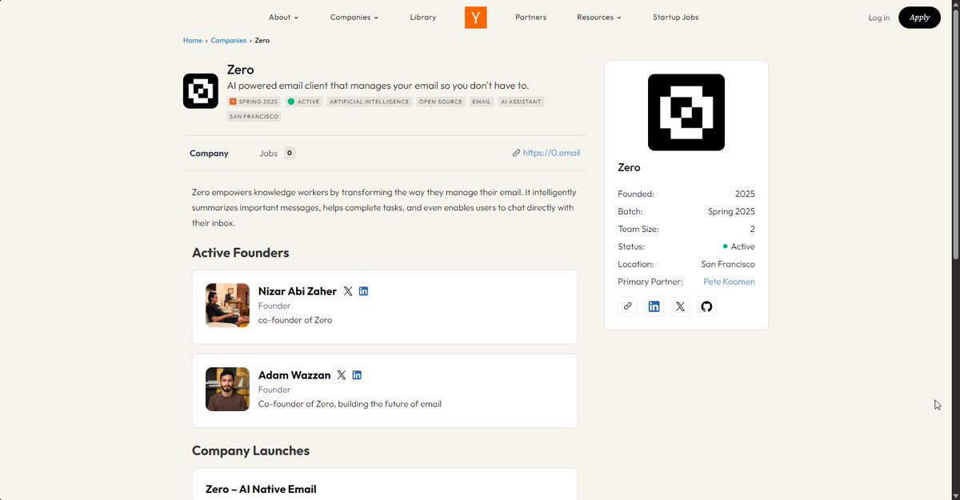
Task: Click the large Zero logo in sidebar
Action: pos(686,112)
